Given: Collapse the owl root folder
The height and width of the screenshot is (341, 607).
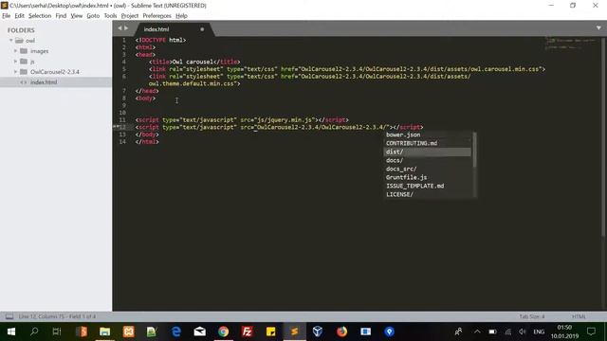Looking at the screenshot, I should [11, 40].
